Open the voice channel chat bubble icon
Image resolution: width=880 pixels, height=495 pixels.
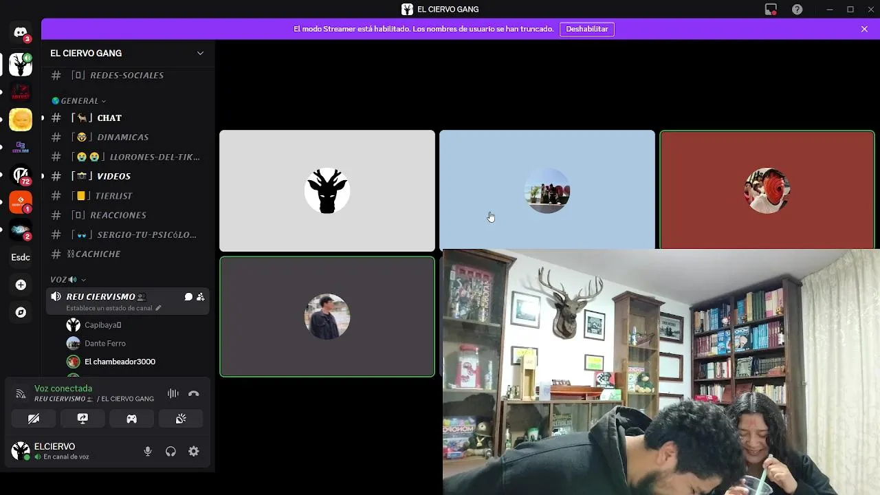coord(188,297)
